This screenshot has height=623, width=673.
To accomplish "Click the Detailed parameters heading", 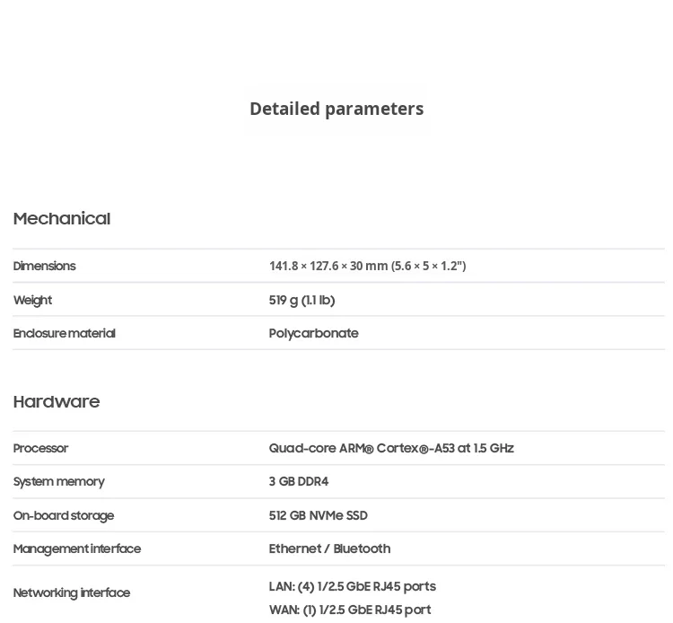I will pos(336,109).
